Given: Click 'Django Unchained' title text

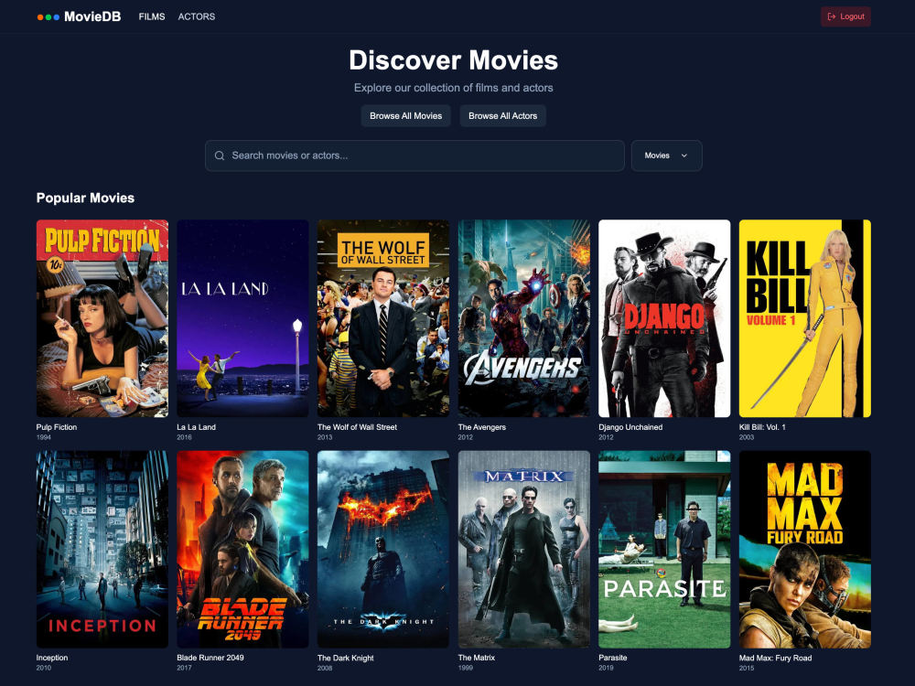Looking at the screenshot, I should 630,427.
